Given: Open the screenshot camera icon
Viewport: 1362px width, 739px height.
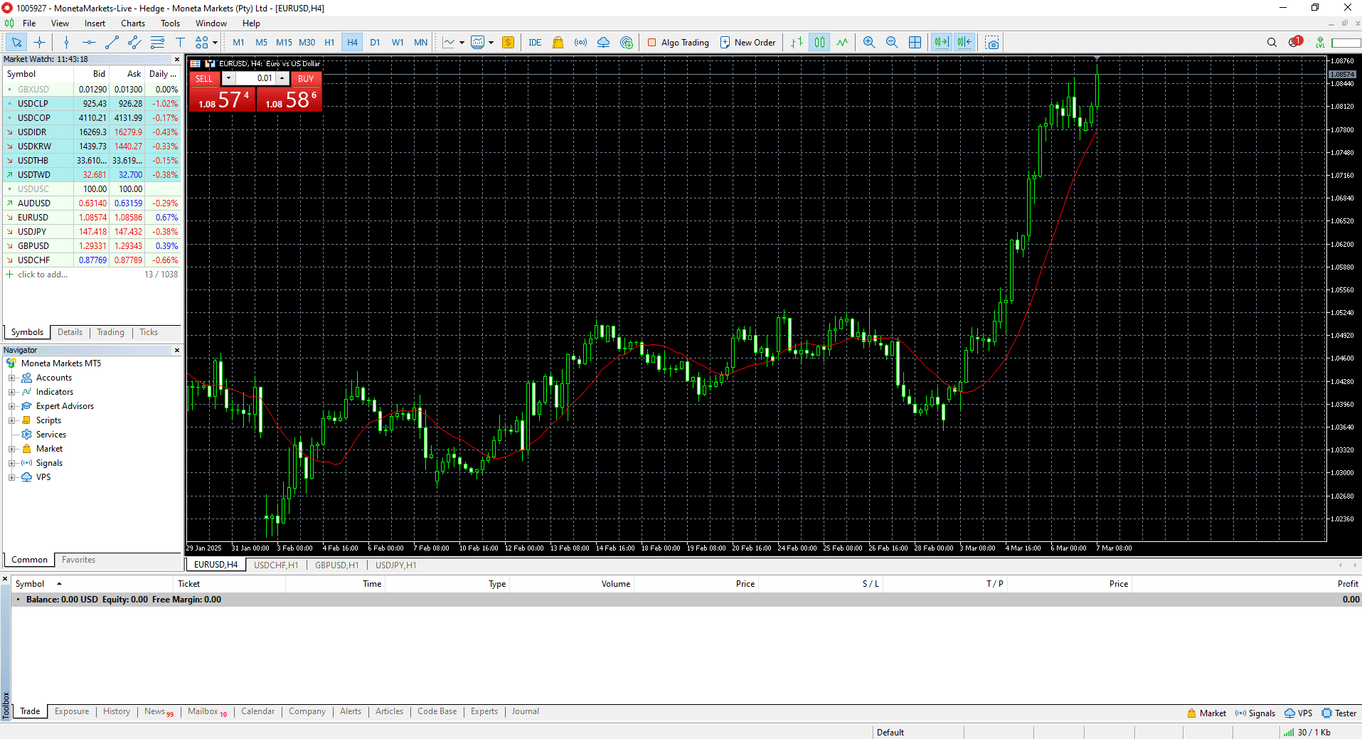Looking at the screenshot, I should pos(992,42).
